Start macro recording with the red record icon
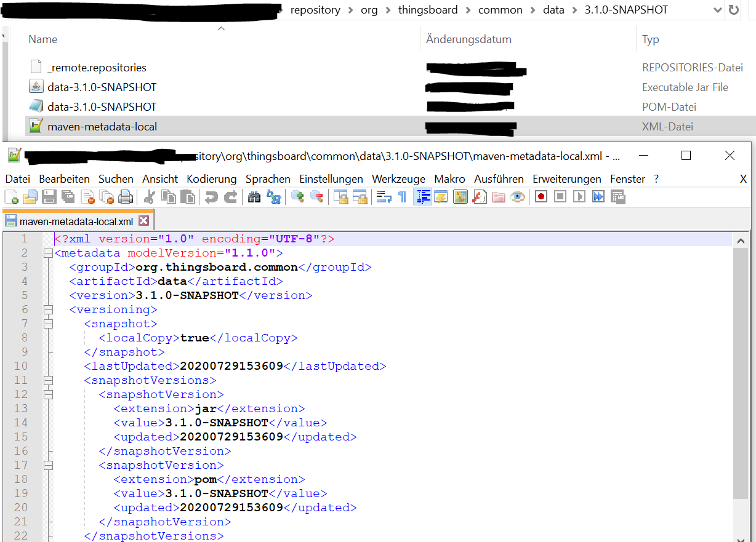Image resolution: width=756 pixels, height=542 pixels. coord(541,197)
